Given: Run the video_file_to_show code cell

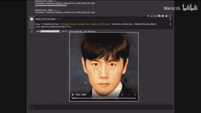Looking at the screenshot, I should coord(31,19).
